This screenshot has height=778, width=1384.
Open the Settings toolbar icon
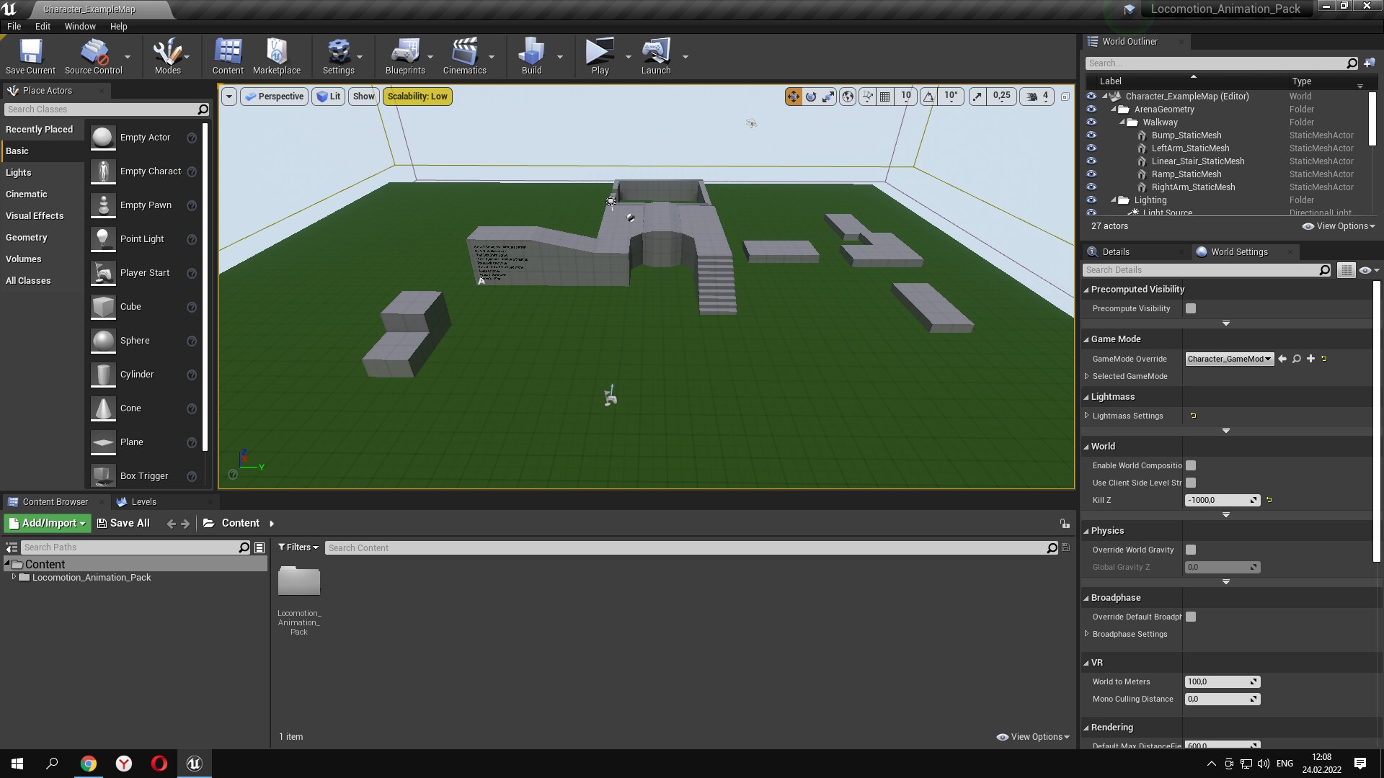coord(338,56)
